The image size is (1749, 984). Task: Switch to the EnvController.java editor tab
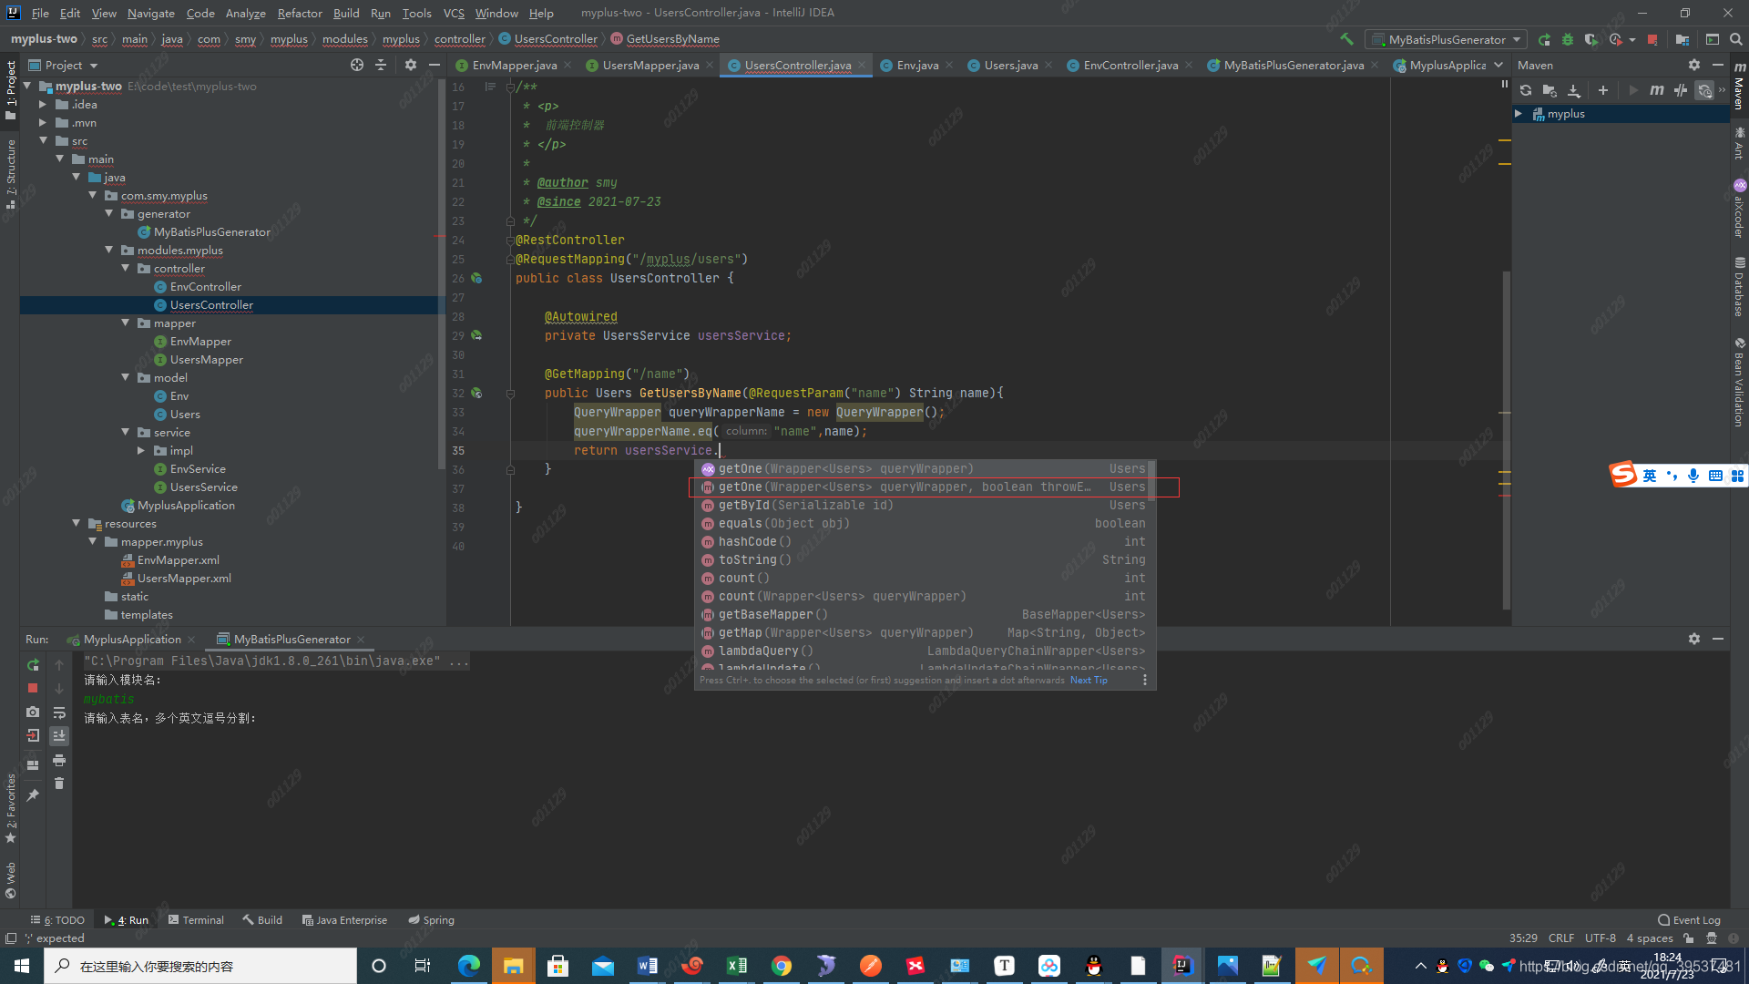point(1130,65)
